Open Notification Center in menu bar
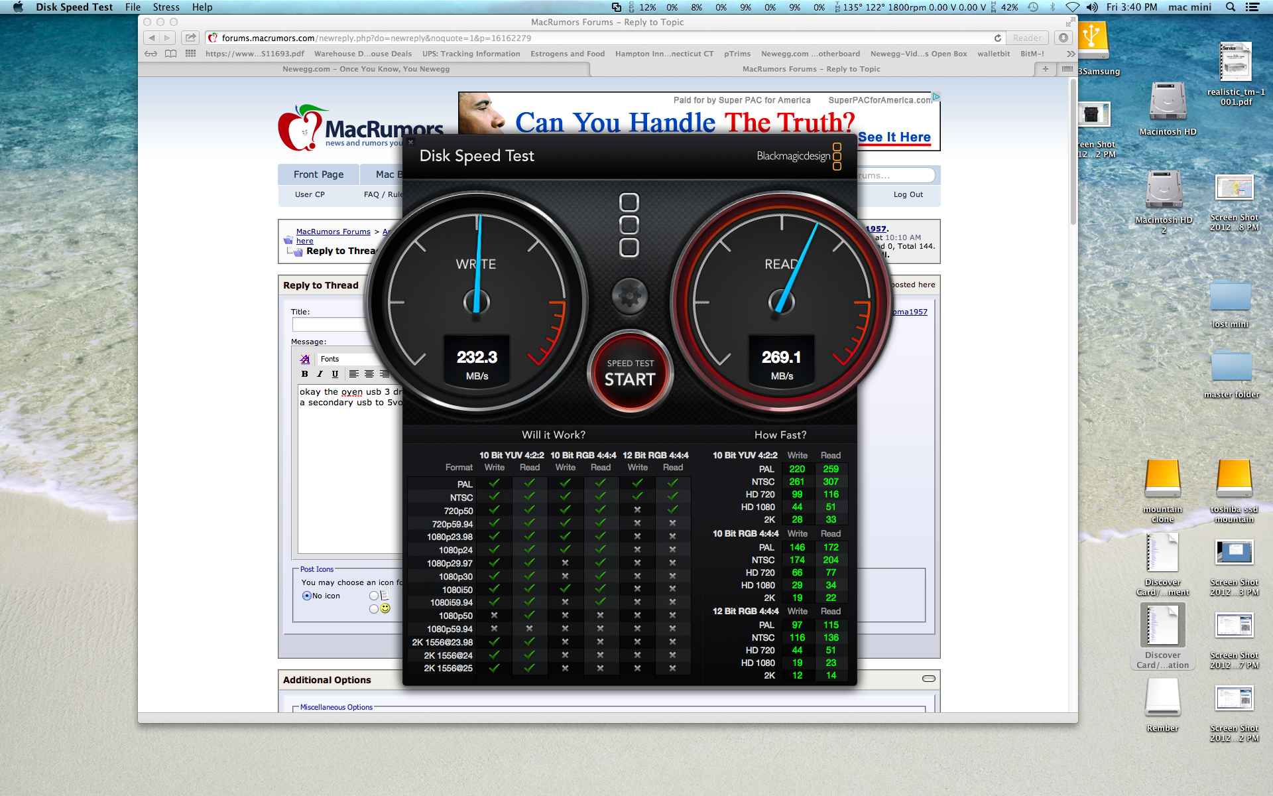 click(1252, 7)
